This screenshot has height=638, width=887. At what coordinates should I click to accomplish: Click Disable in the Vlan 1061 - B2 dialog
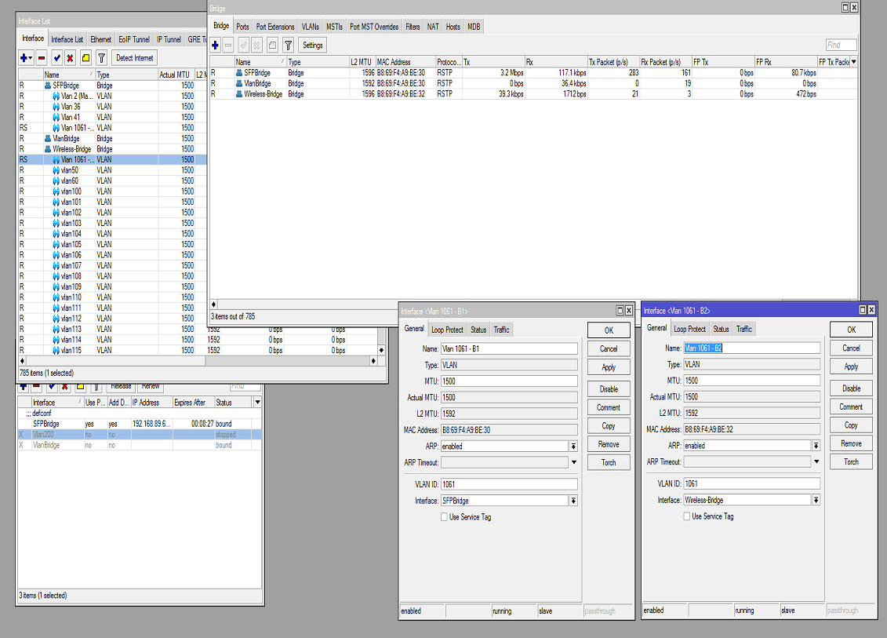point(852,388)
